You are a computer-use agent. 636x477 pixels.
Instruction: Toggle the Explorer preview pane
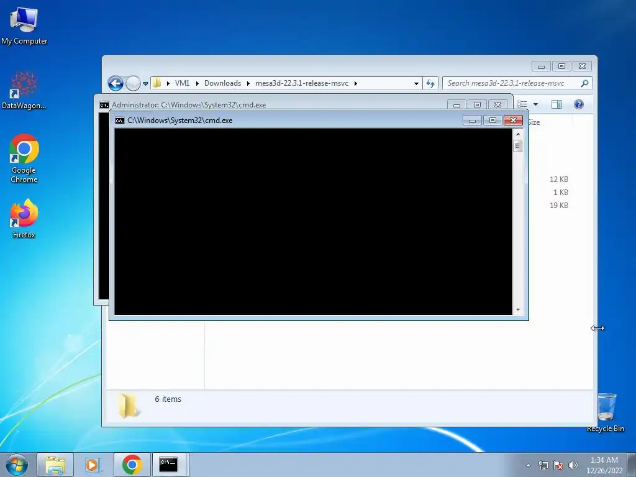(556, 104)
